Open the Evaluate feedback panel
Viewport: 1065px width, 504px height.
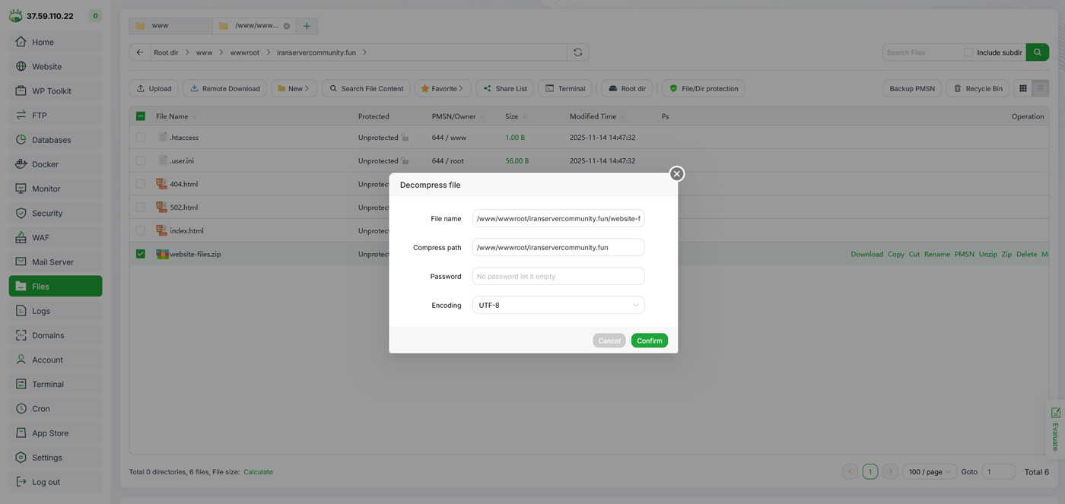click(1055, 430)
